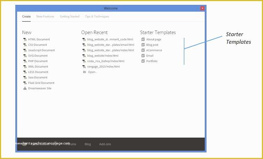Open the eCommerce starter template

pos(154,50)
